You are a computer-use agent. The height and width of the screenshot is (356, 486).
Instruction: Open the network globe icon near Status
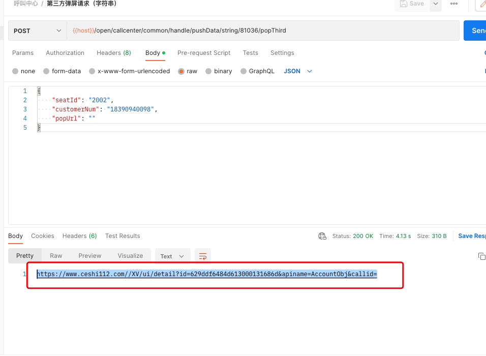click(x=322, y=236)
